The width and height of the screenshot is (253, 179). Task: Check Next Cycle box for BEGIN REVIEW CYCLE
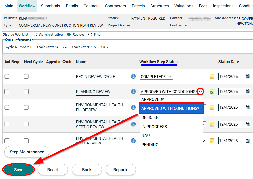click(26, 76)
